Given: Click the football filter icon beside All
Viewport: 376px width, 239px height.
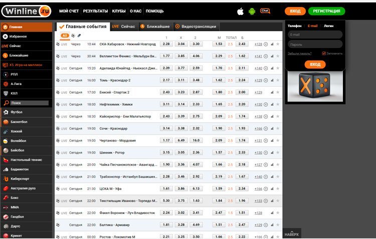Looking at the screenshot, I should click(73, 35).
